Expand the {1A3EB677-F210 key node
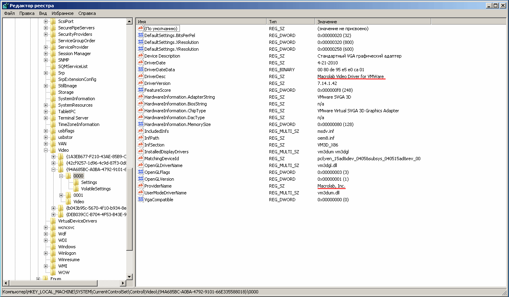The width and height of the screenshot is (509, 297). pos(53,157)
